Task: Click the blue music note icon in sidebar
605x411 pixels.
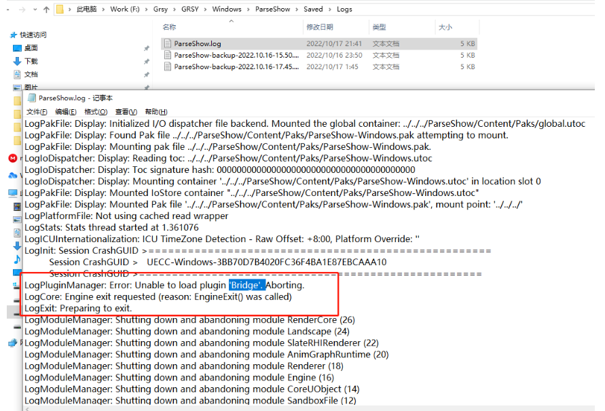Action: point(17,260)
